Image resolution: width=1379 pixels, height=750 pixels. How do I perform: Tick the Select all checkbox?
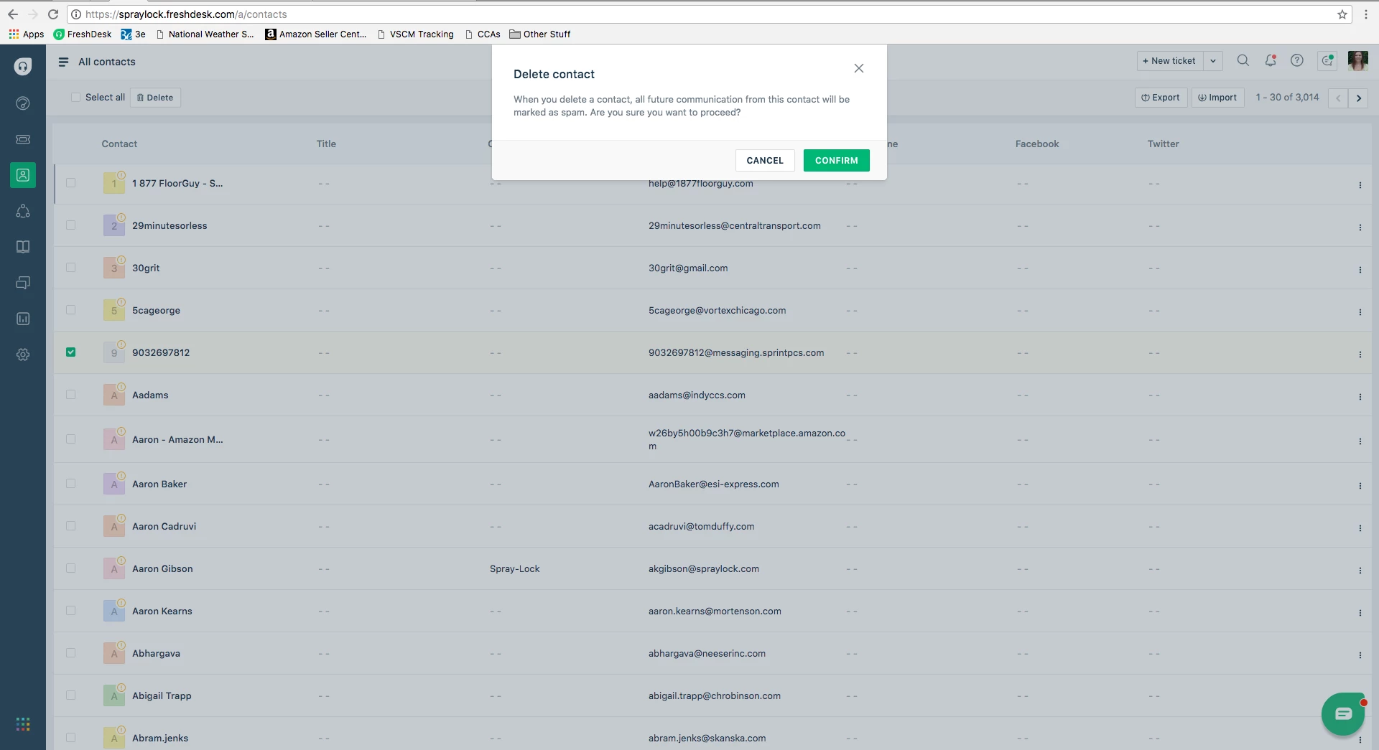[75, 98]
